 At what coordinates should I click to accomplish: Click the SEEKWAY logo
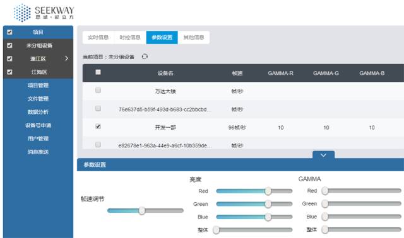coord(44,13)
